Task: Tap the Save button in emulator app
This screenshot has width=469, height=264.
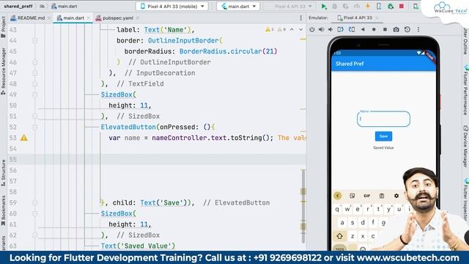Action: [x=383, y=136]
